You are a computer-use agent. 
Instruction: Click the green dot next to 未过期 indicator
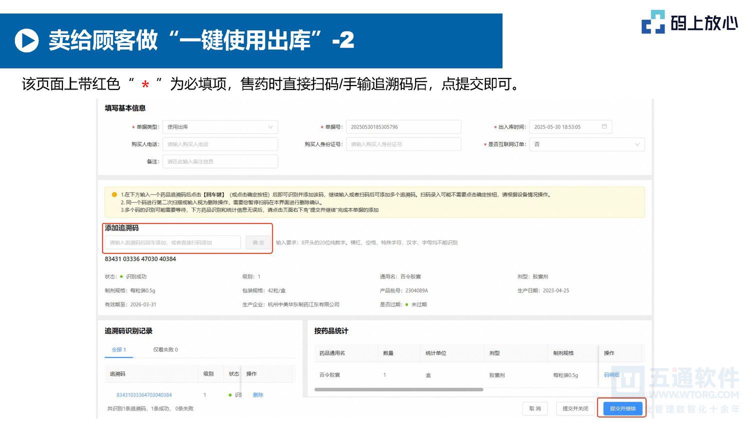[407, 304]
